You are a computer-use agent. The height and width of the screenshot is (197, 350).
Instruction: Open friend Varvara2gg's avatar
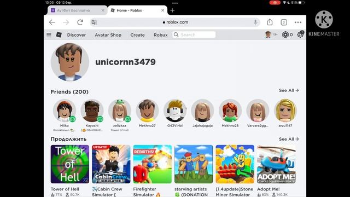tap(258, 111)
